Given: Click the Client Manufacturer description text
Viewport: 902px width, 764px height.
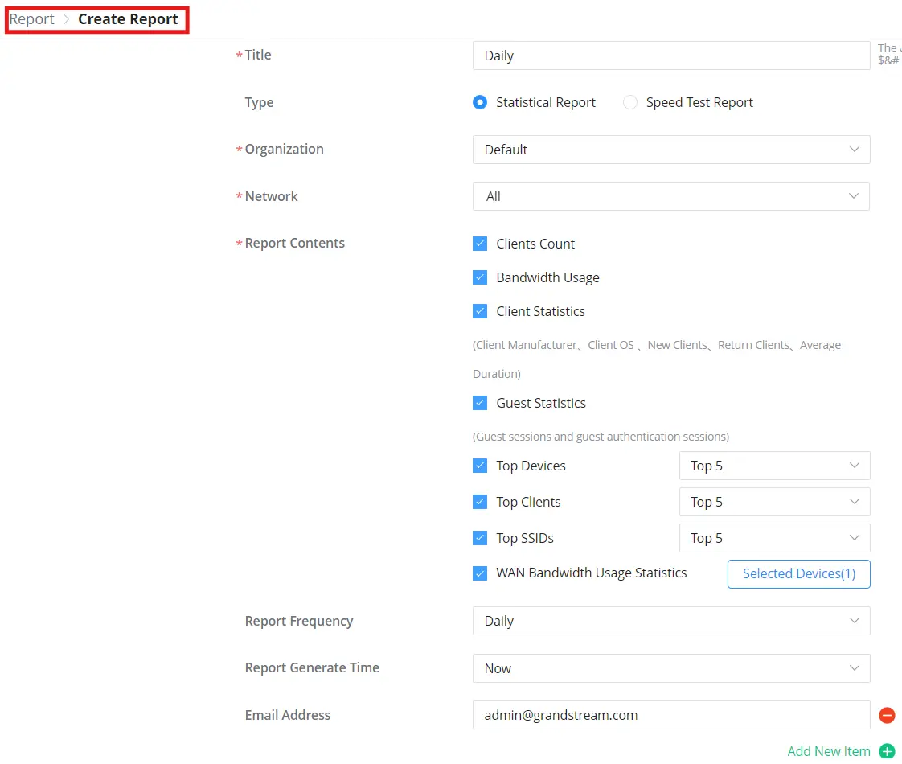Looking at the screenshot, I should pyautogui.click(x=656, y=359).
